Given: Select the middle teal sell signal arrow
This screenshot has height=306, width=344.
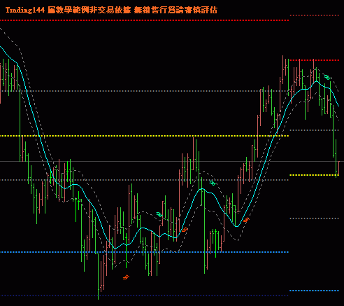Looking at the screenshot, I should coord(213,183).
